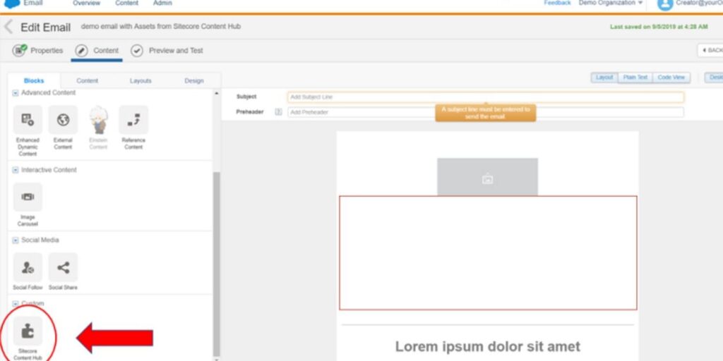Viewport: 723px width, 361px height.
Task: Collapse the Advanced Content section
Action: click(x=16, y=93)
